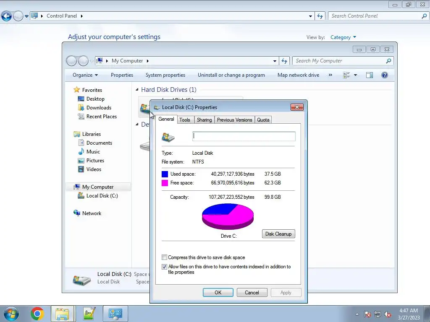Screen dimensions: 430x322
Task: Select Favorites star in navigation pane
Action: click(x=76, y=90)
